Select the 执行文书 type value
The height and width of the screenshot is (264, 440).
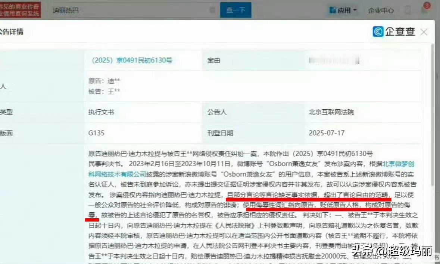(x=101, y=112)
